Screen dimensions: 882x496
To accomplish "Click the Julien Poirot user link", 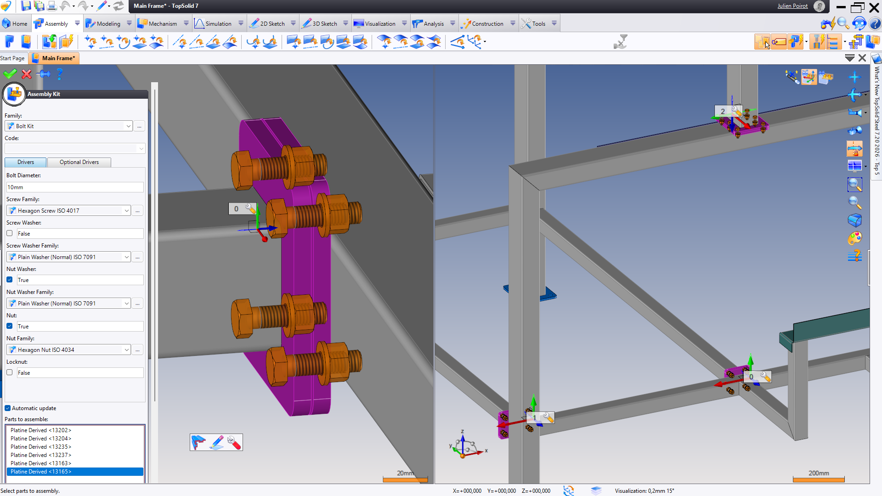I will (x=792, y=6).
